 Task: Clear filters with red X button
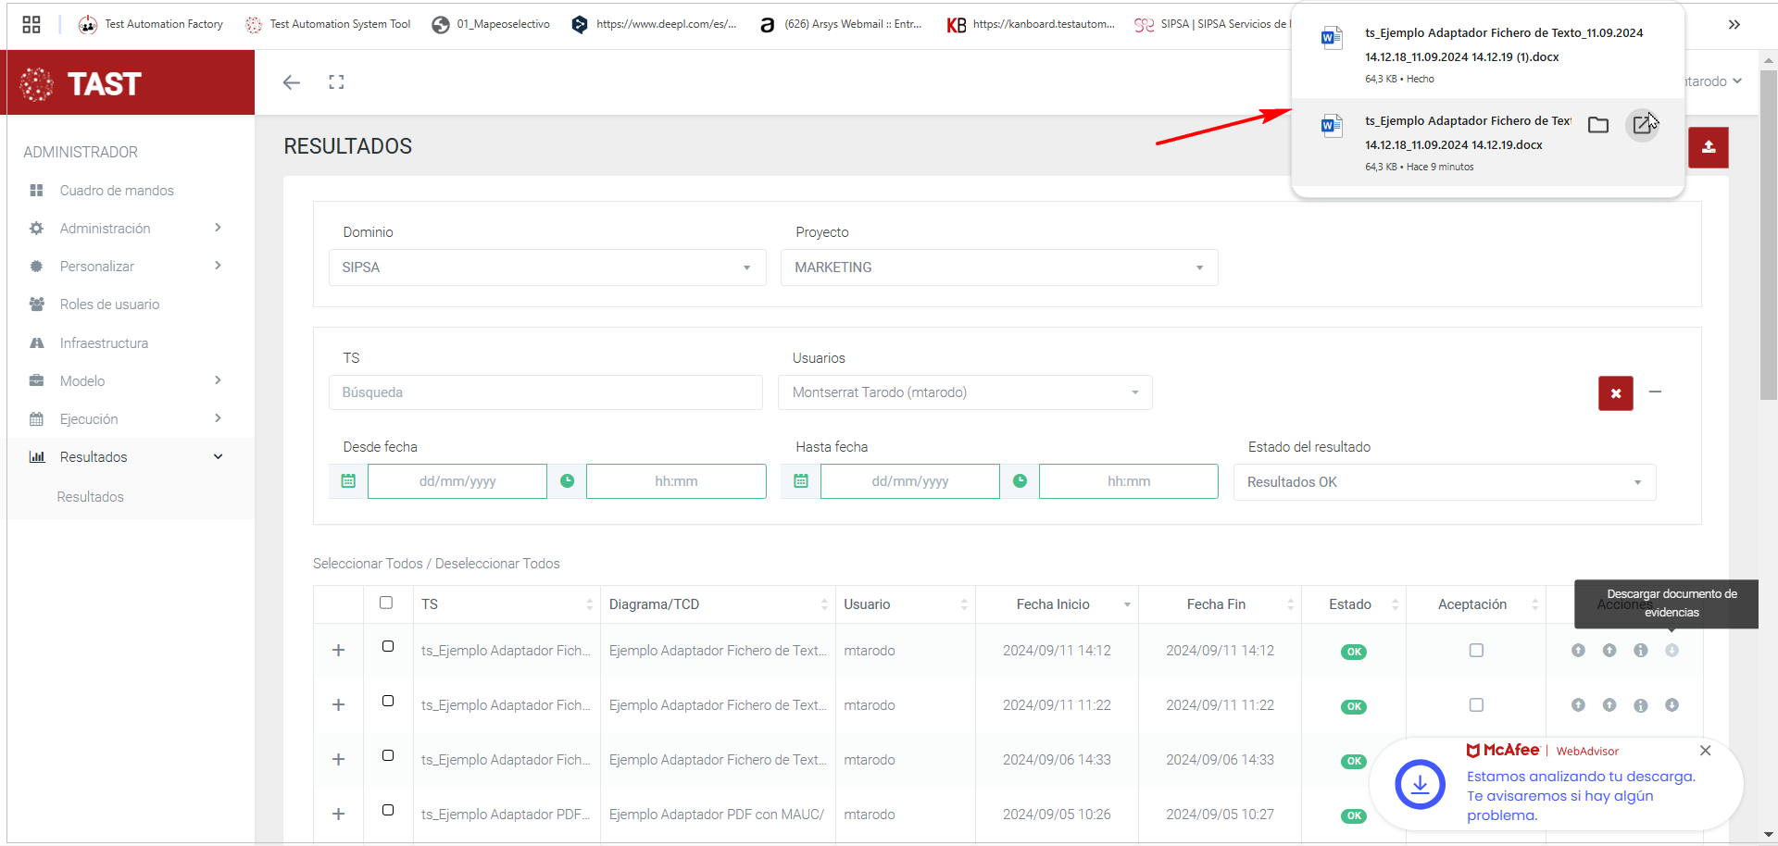point(1615,393)
